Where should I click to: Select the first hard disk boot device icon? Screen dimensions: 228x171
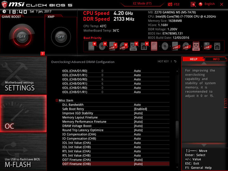pos(92,46)
